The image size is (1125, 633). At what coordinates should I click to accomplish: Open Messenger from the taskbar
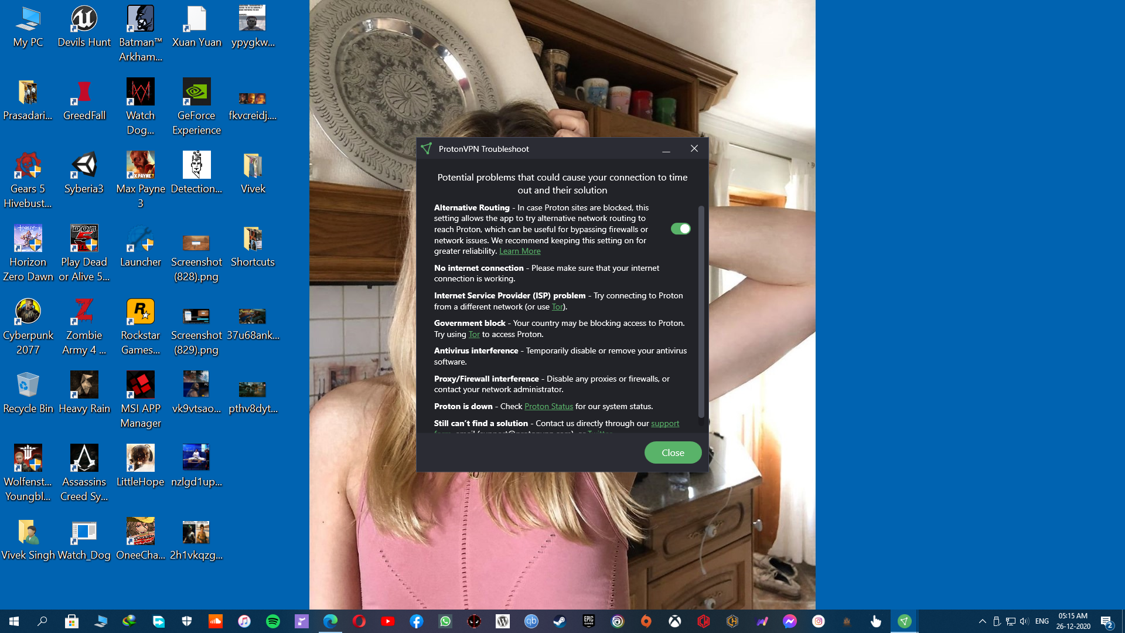pyautogui.click(x=790, y=621)
